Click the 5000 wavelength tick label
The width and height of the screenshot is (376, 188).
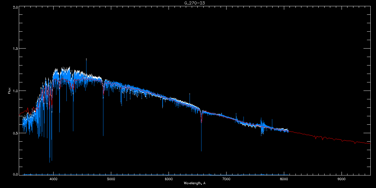pos(111,179)
